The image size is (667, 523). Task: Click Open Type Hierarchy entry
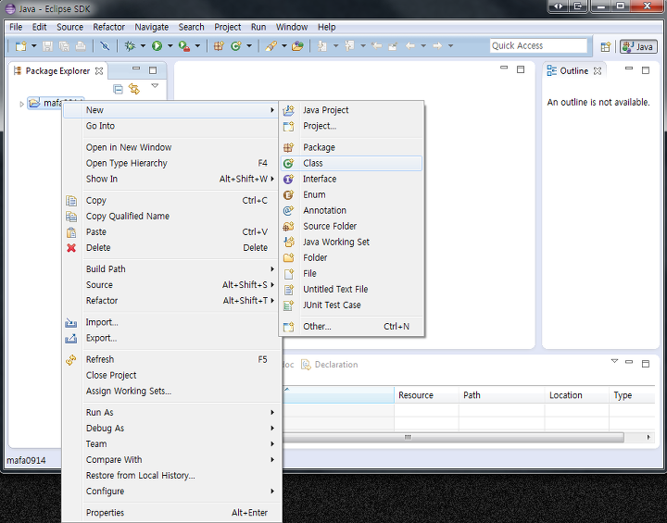(171, 163)
